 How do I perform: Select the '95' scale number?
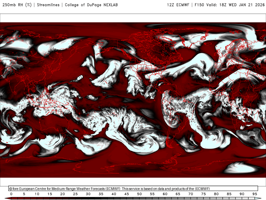(255, 194)
